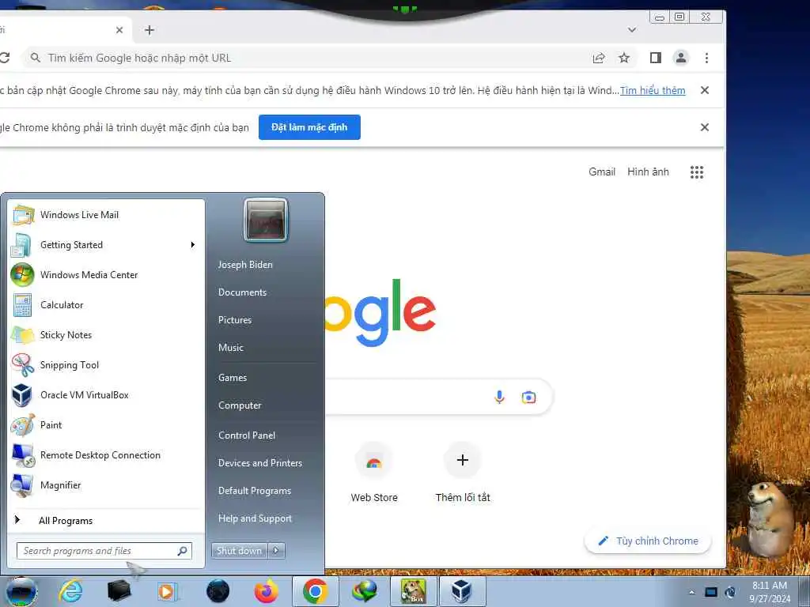Image resolution: width=810 pixels, height=607 pixels.
Task: Open Paint from the Start menu
Action: (106, 424)
